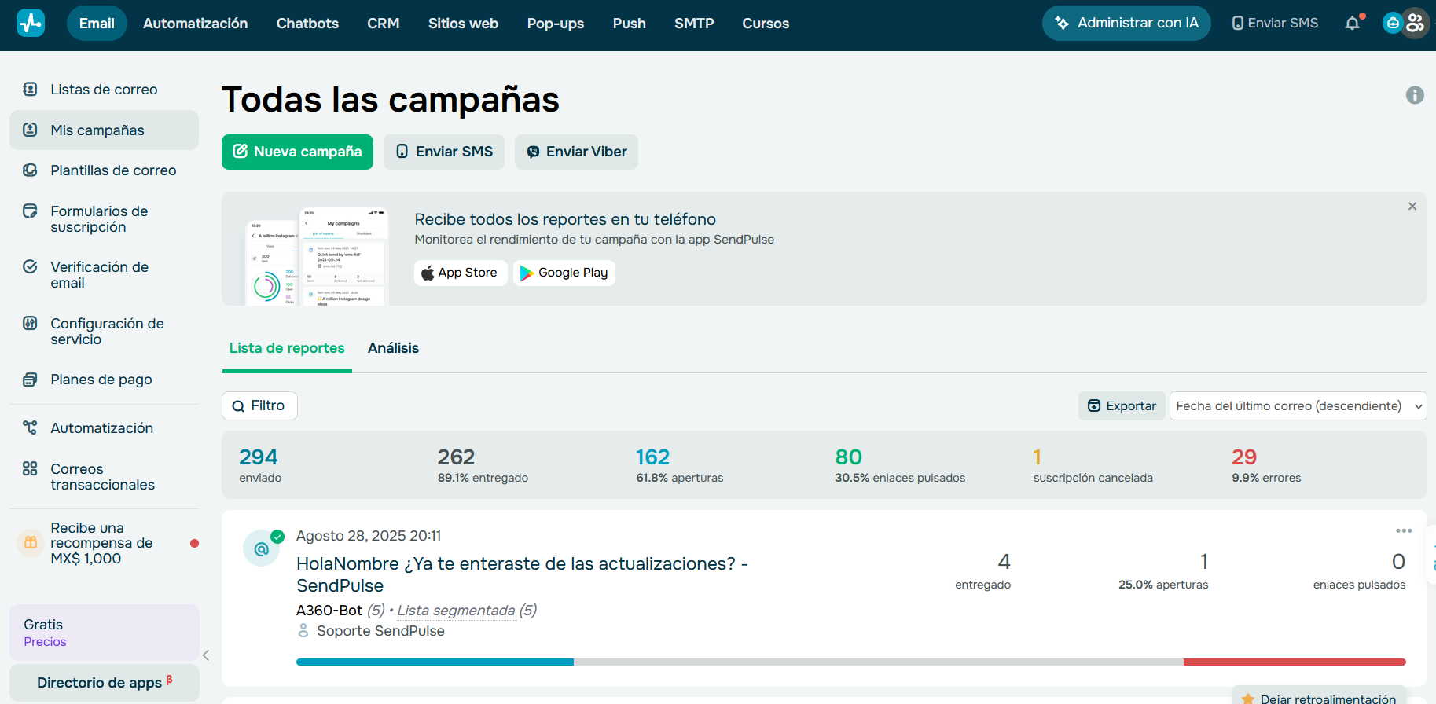Click Precios link under Gratis plan

pos(45,642)
